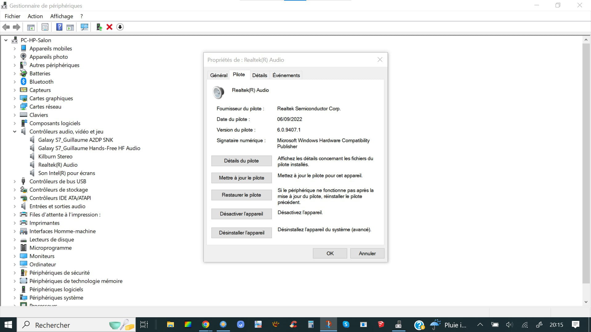
Task: Switch to the Événements tab
Action: point(286,75)
